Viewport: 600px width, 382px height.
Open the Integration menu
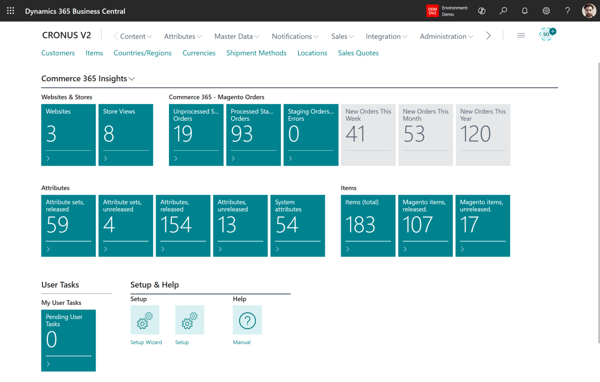click(x=386, y=36)
